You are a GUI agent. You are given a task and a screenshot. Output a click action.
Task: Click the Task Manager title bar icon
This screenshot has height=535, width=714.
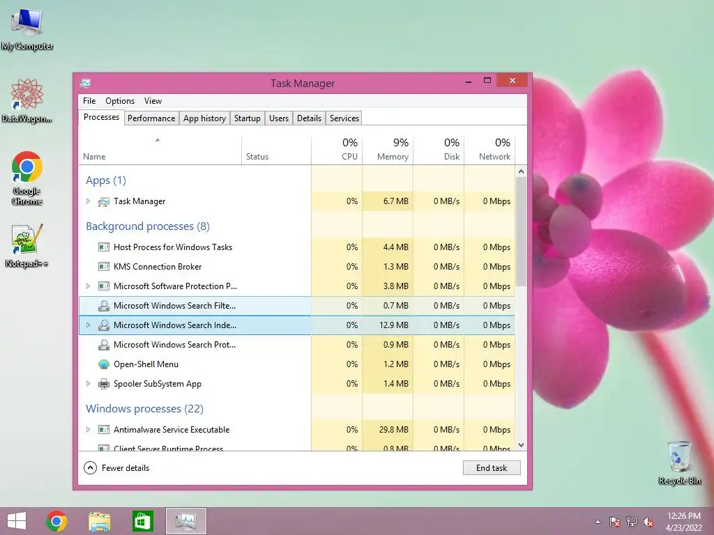85,84
